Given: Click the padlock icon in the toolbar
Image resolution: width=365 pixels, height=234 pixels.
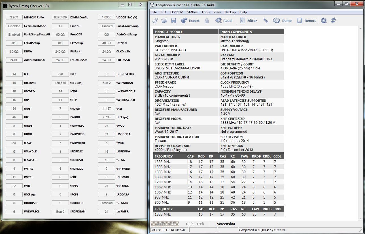Looking at the screenshot, I should pos(207,20).
